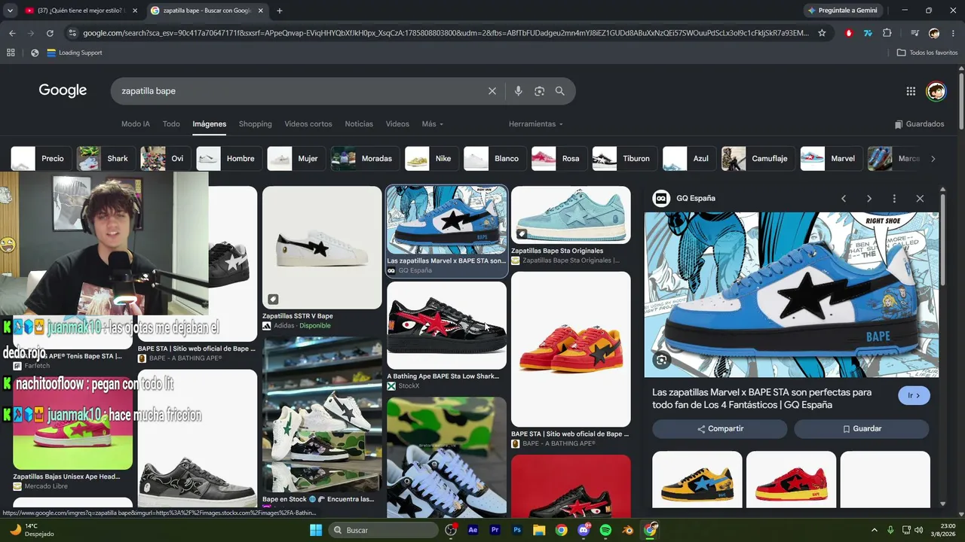Open Todos los favoritos bookmarks folder
Screen dimensions: 965x542
(927, 53)
